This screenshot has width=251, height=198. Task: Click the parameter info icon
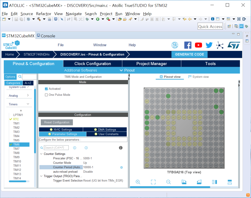point(121,148)
